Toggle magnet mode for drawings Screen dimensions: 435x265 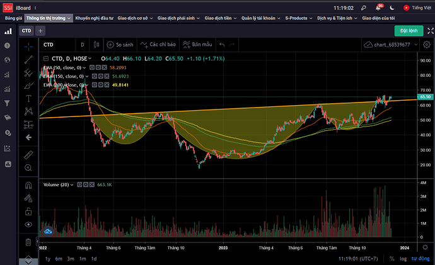coord(28,186)
